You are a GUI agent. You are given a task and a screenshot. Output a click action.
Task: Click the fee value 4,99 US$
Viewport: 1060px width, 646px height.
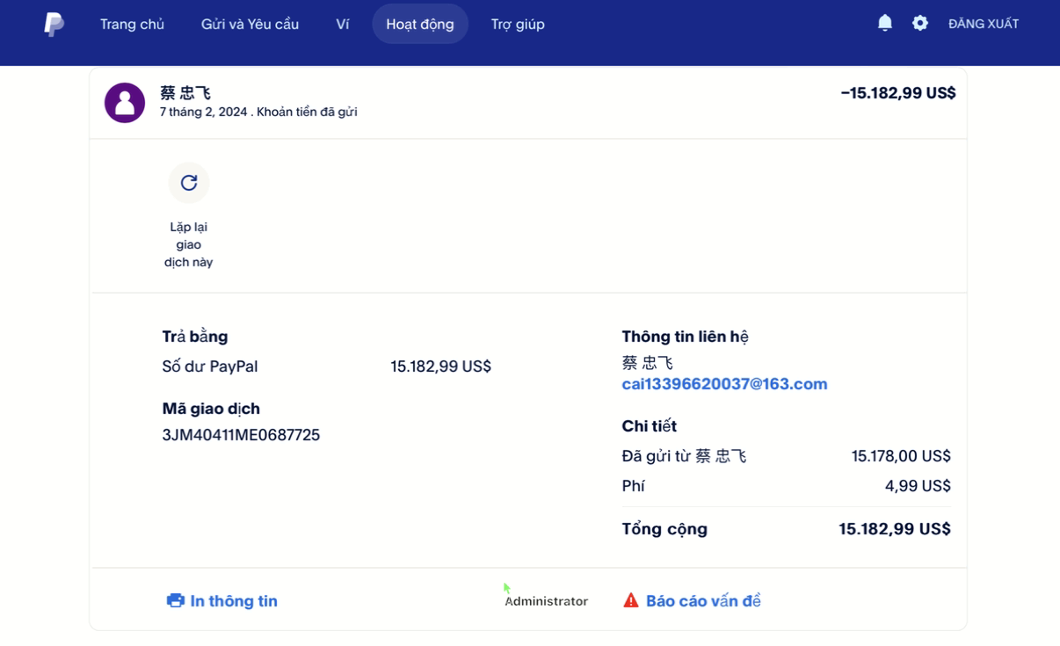tap(918, 486)
